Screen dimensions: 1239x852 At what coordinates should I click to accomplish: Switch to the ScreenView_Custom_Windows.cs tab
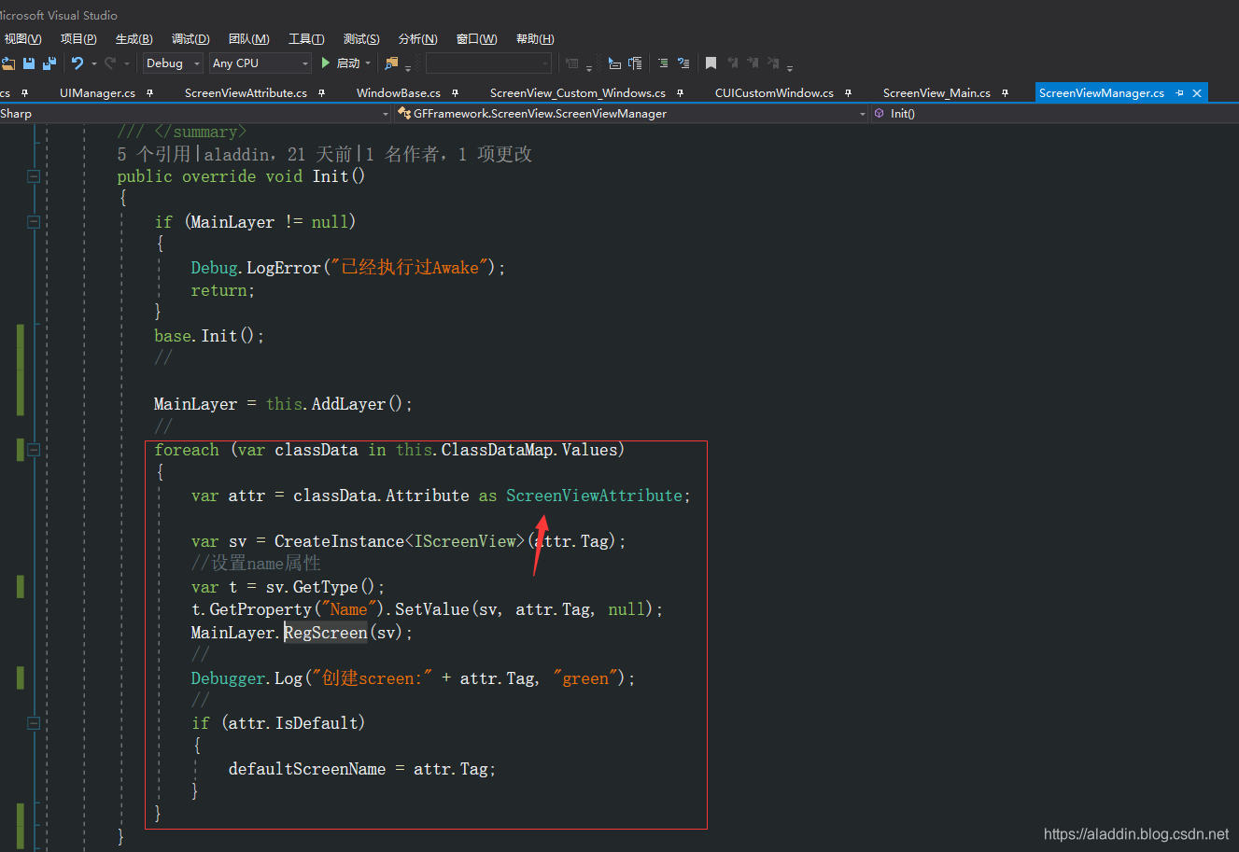(x=577, y=93)
